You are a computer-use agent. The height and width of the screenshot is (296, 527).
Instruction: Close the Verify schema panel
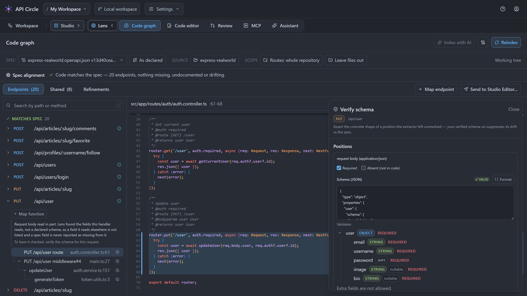coord(514,109)
